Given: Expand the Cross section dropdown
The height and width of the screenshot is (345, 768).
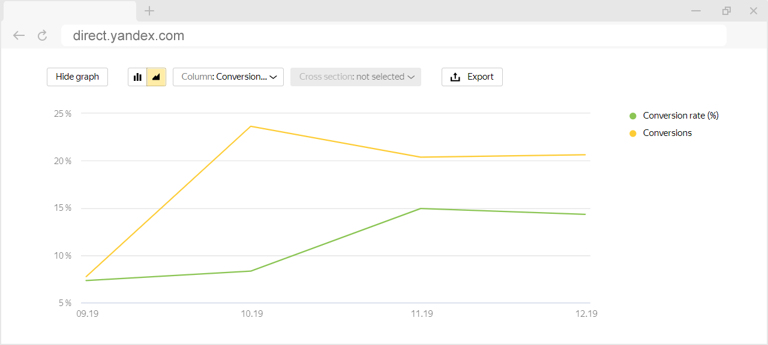Looking at the screenshot, I should tap(356, 77).
